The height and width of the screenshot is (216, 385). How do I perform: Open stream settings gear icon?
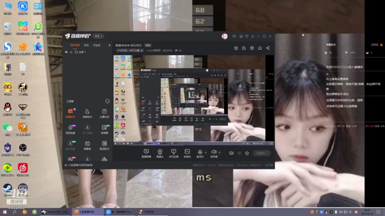coord(247,153)
